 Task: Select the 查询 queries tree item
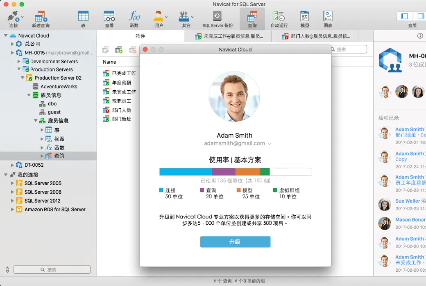coord(55,156)
